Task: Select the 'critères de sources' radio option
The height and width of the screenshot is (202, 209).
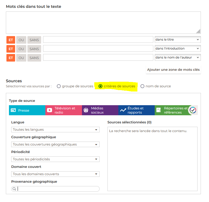Action: click(100, 86)
